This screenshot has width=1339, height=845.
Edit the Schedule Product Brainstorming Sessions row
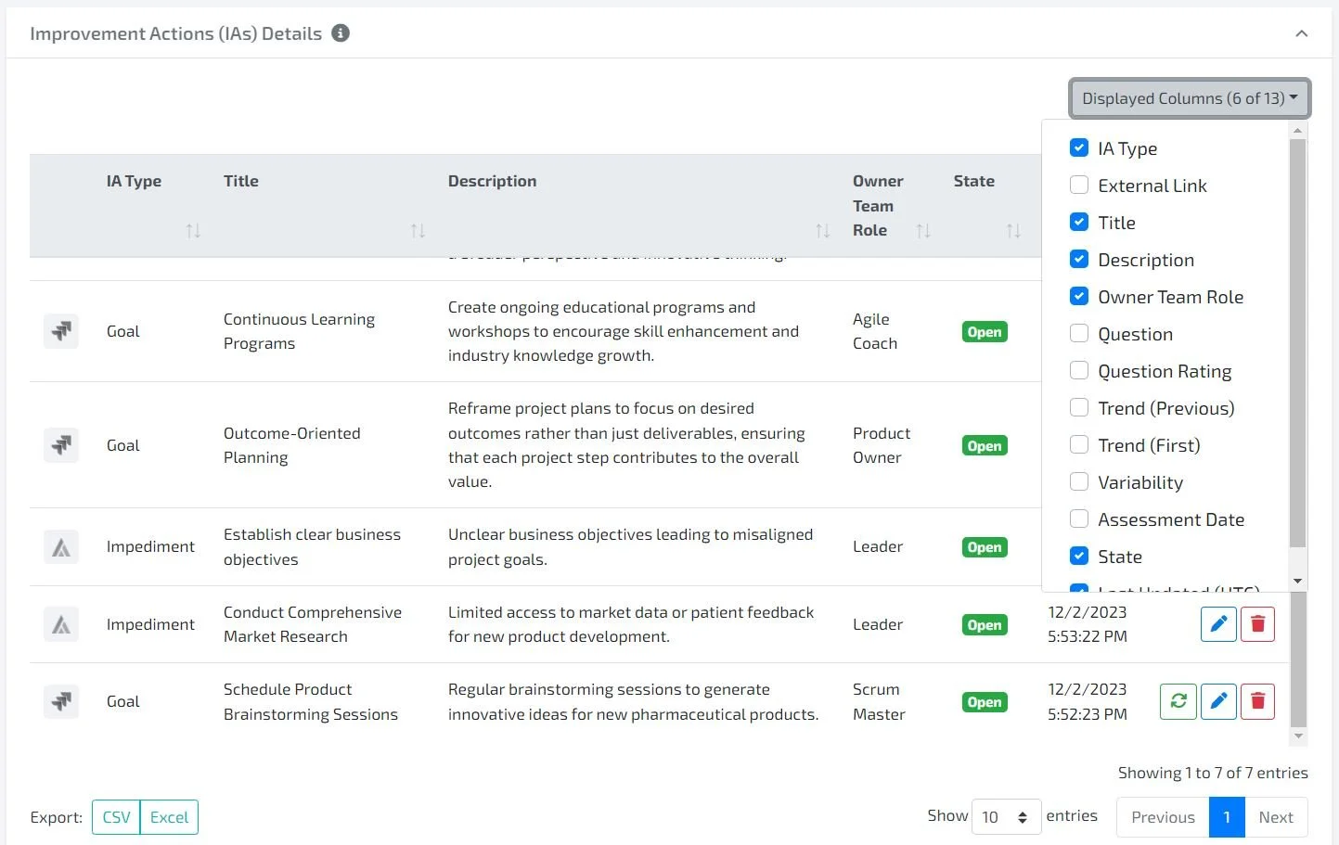click(x=1218, y=701)
